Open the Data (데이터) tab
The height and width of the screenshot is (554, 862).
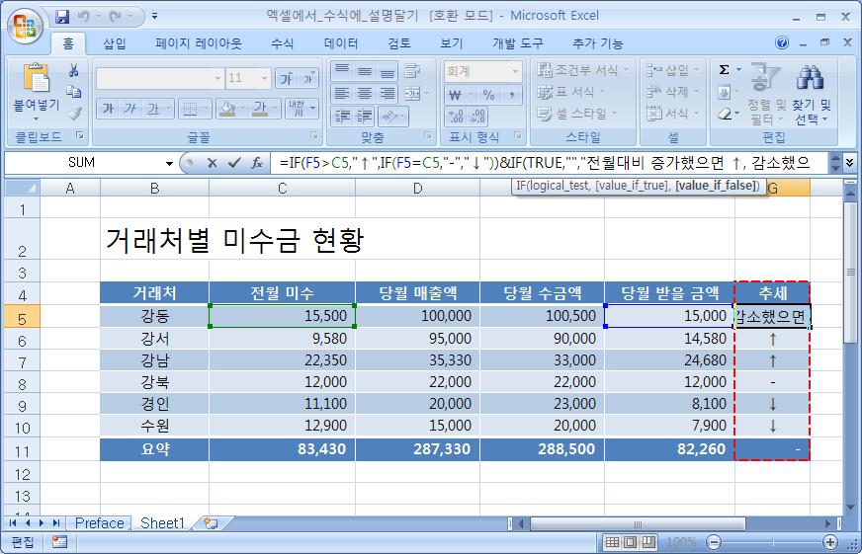pyautogui.click(x=341, y=43)
